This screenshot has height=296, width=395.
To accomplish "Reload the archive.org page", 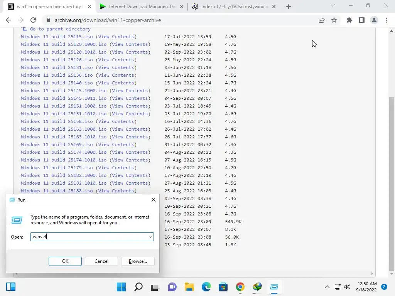I will pyautogui.click(x=33, y=20).
